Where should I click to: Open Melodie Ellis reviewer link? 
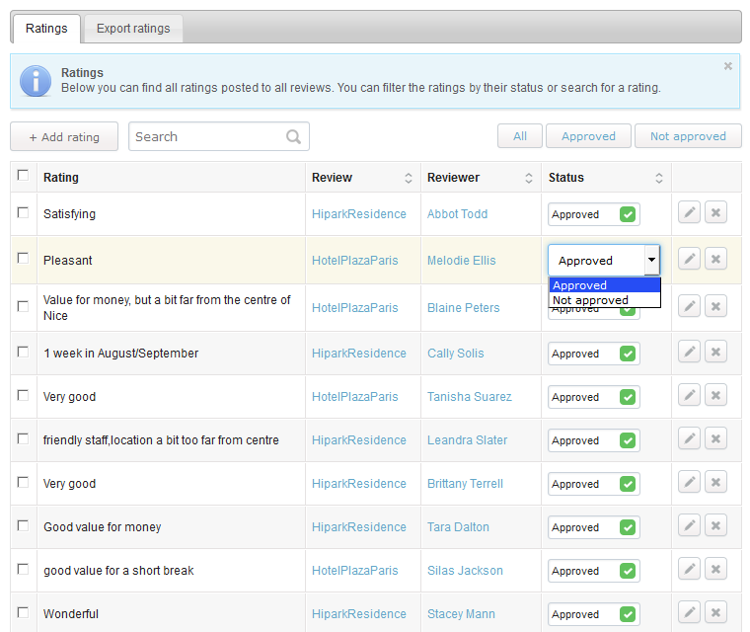[461, 261]
